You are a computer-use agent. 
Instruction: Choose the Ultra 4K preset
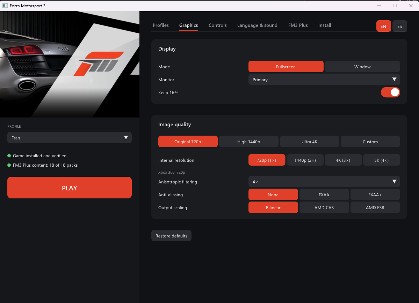click(309, 142)
